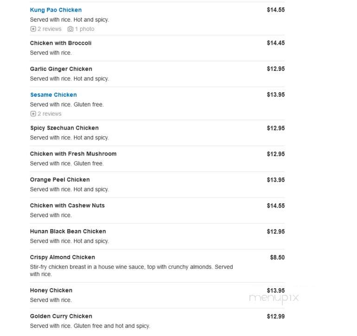Screen dimensions: 357x336
Task: Click the Kung Pao Chicken reviews star icon
Action: click(33, 29)
